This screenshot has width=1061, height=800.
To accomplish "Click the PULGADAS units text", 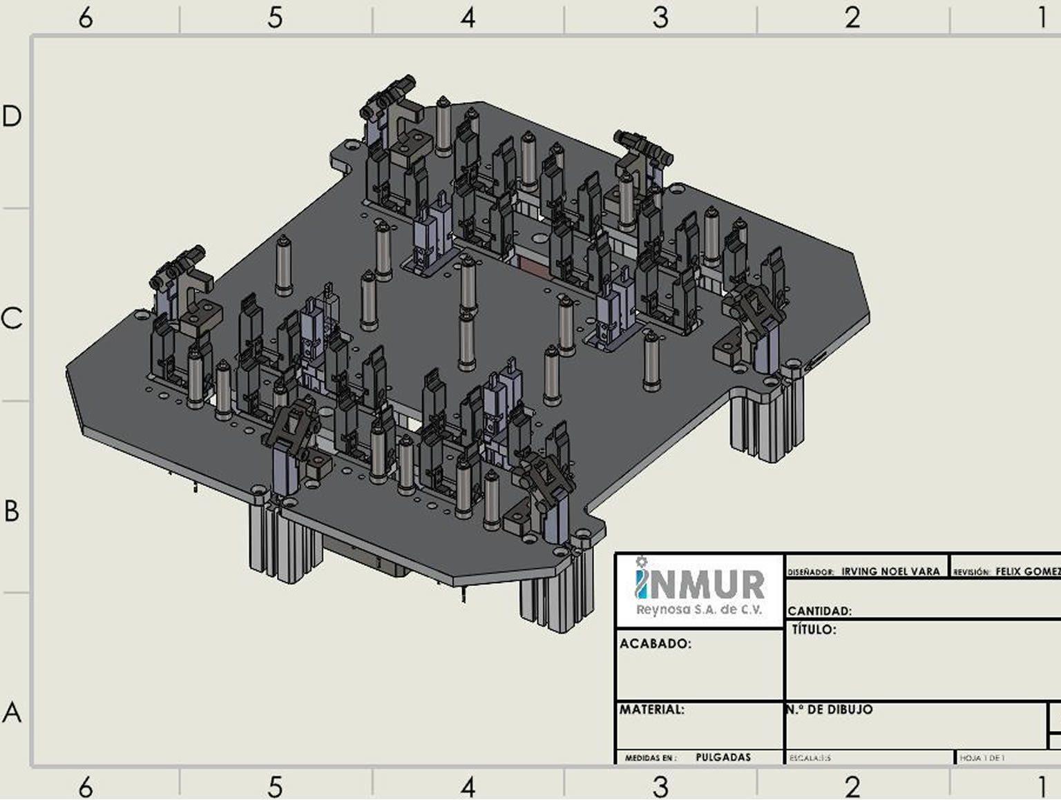I will [723, 757].
